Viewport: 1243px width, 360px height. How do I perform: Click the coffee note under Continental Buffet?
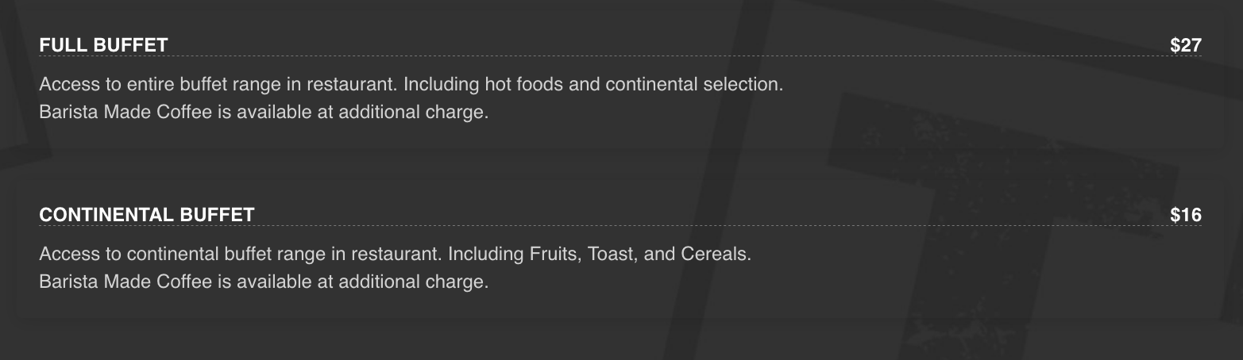(263, 281)
